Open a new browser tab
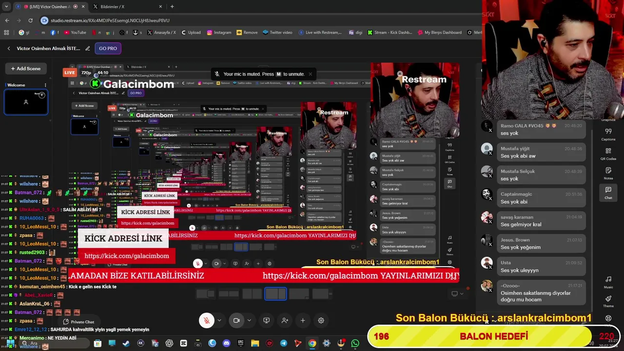 click(172, 6)
